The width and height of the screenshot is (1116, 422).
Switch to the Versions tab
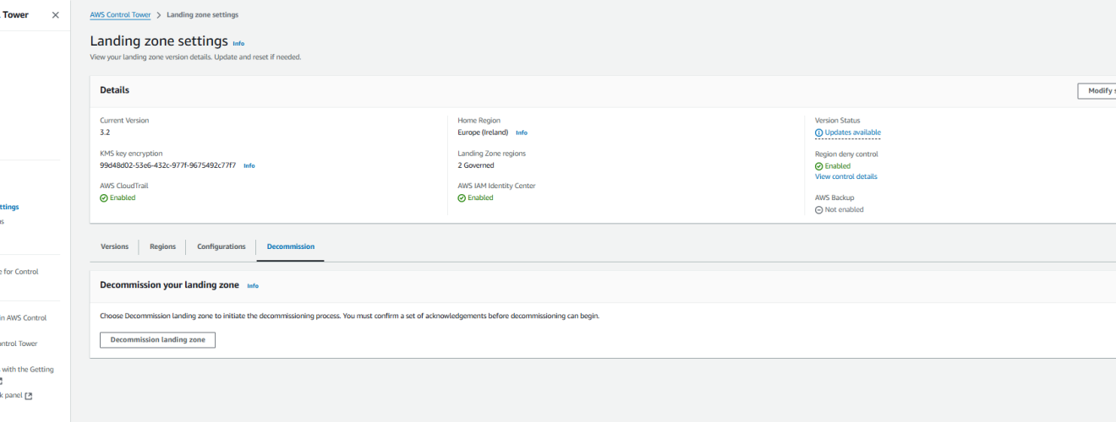point(114,246)
